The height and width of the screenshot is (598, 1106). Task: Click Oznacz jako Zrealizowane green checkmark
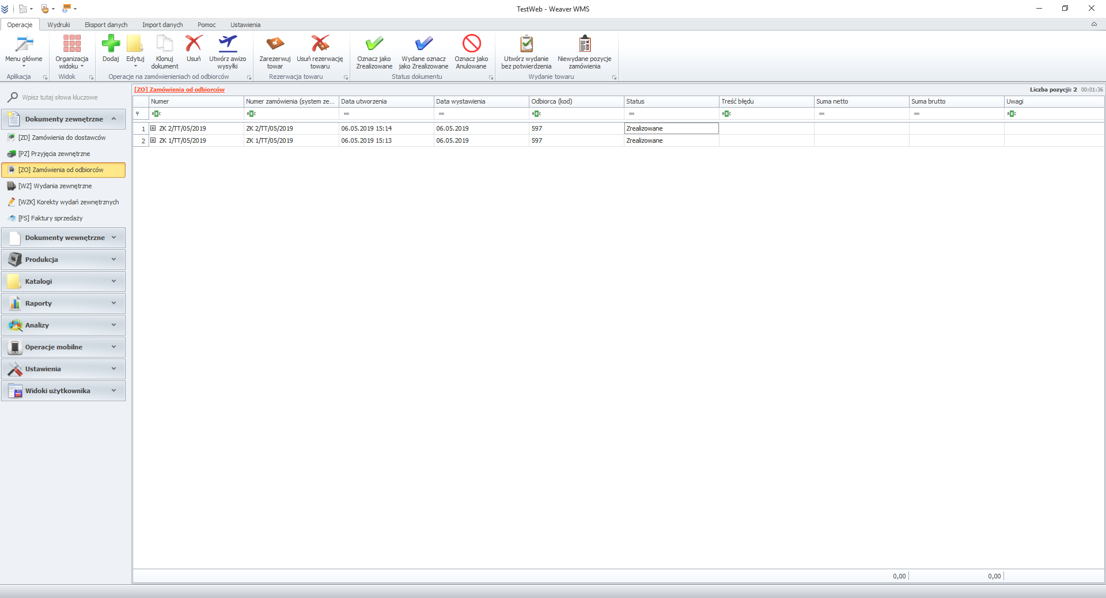[374, 44]
